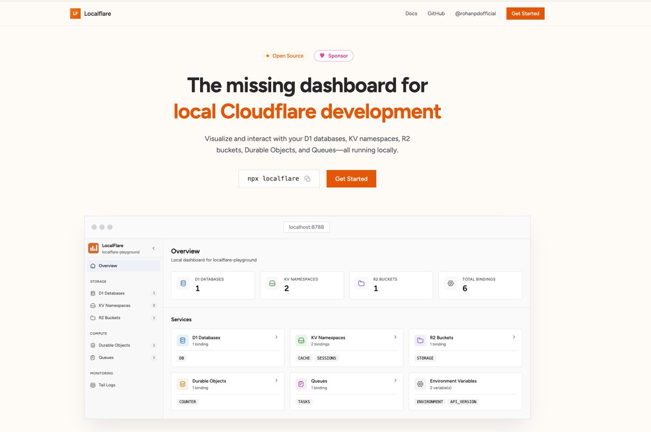Collapse the LocalFlare sidebar chevron

pyautogui.click(x=154, y=248)
